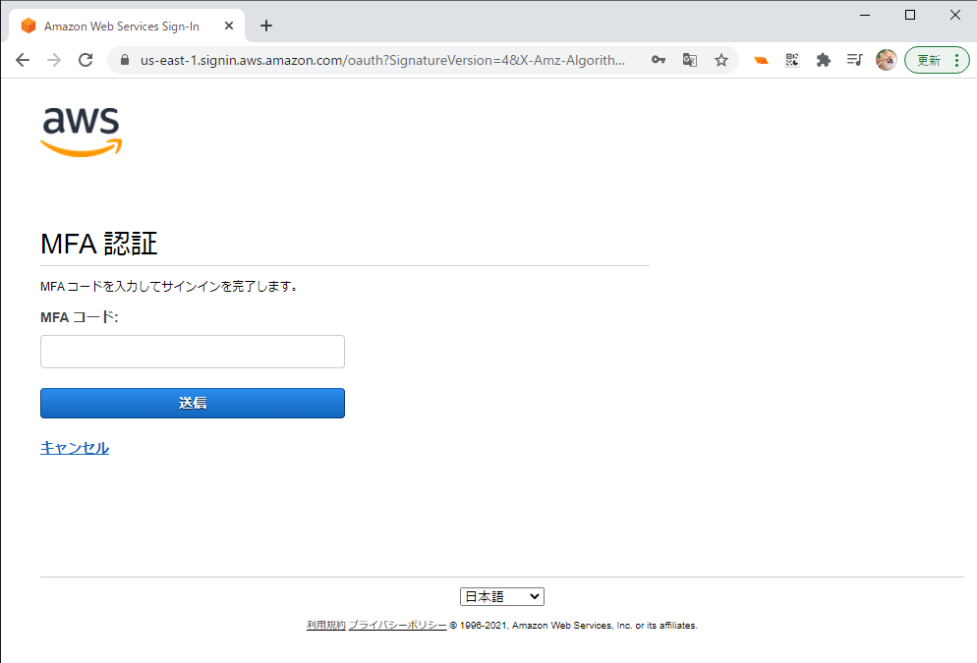Click the translate page icon
Image resolution: width=977 pixels, height=663 pixels.
[x=689, y=60]
